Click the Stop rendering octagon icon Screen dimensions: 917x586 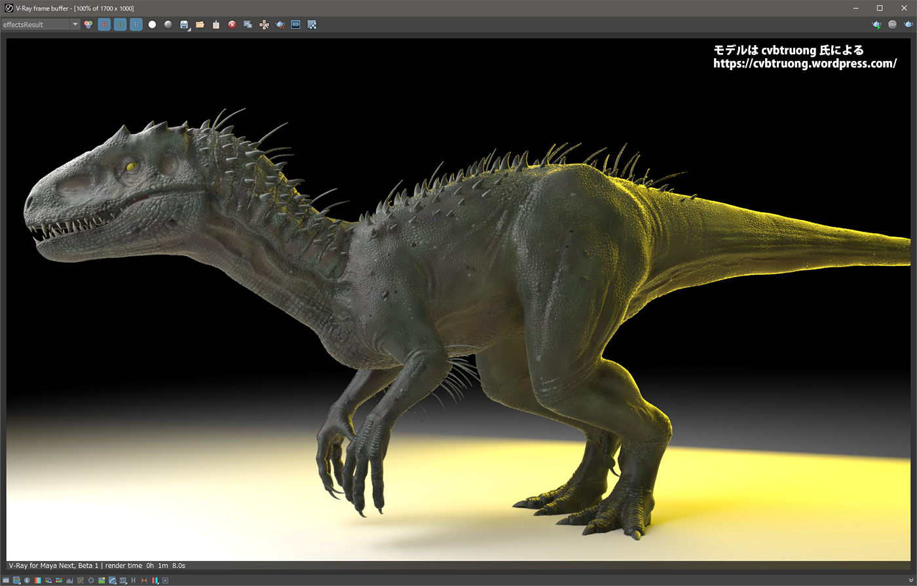pyautogui.click(x=892, y=24)
